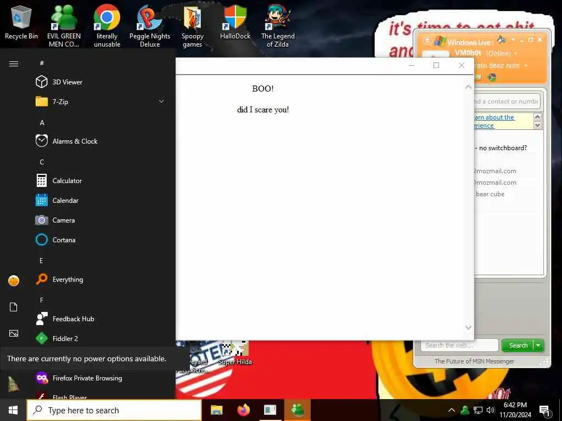Open Messenger web search dropdown arrow

point(538,345)
